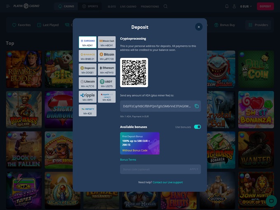Switch to the Sports tab
The image size is (280, 210).
point(90,7)
